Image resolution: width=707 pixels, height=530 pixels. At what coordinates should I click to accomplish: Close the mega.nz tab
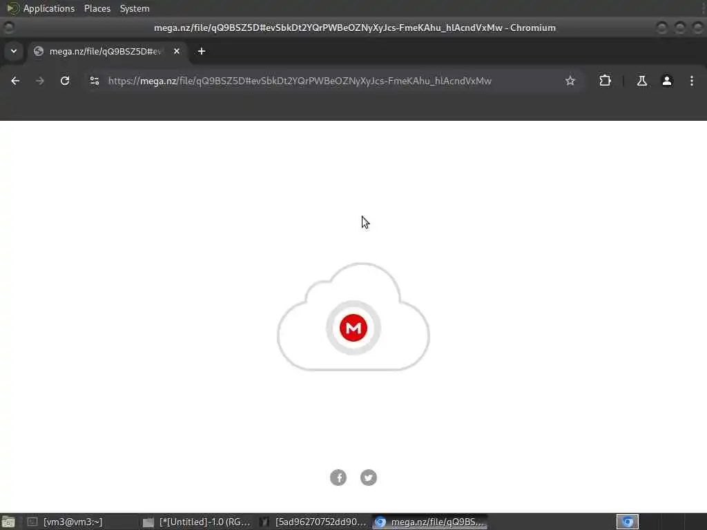click(177, 51)
